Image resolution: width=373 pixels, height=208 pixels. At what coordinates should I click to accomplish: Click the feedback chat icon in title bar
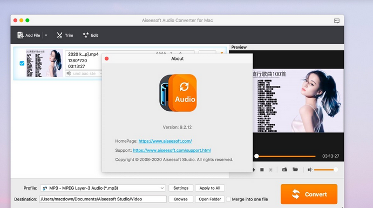pos(337,21)
